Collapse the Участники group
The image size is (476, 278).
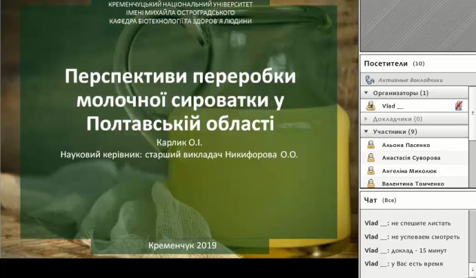tap(366, 132)
